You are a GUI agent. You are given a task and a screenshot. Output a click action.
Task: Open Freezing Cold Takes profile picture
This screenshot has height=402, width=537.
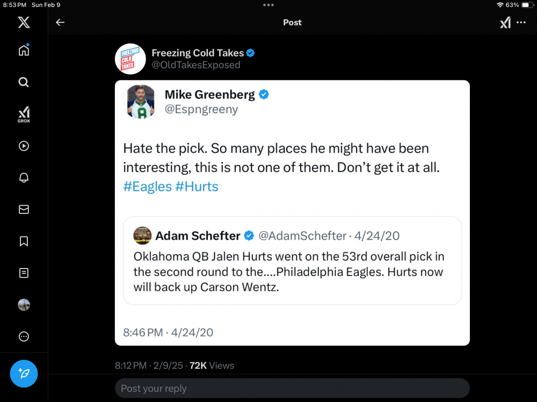[130, 59]
